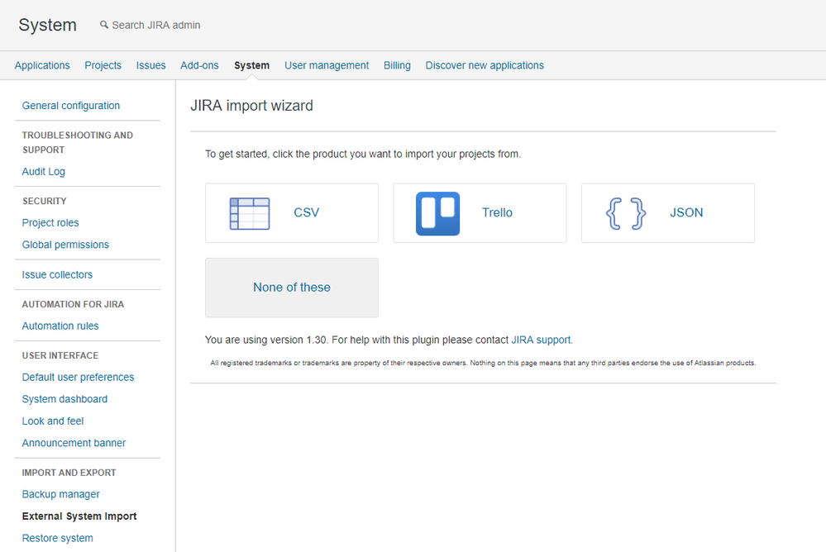Click the JIRA import wizard heading

coord(251,105)
